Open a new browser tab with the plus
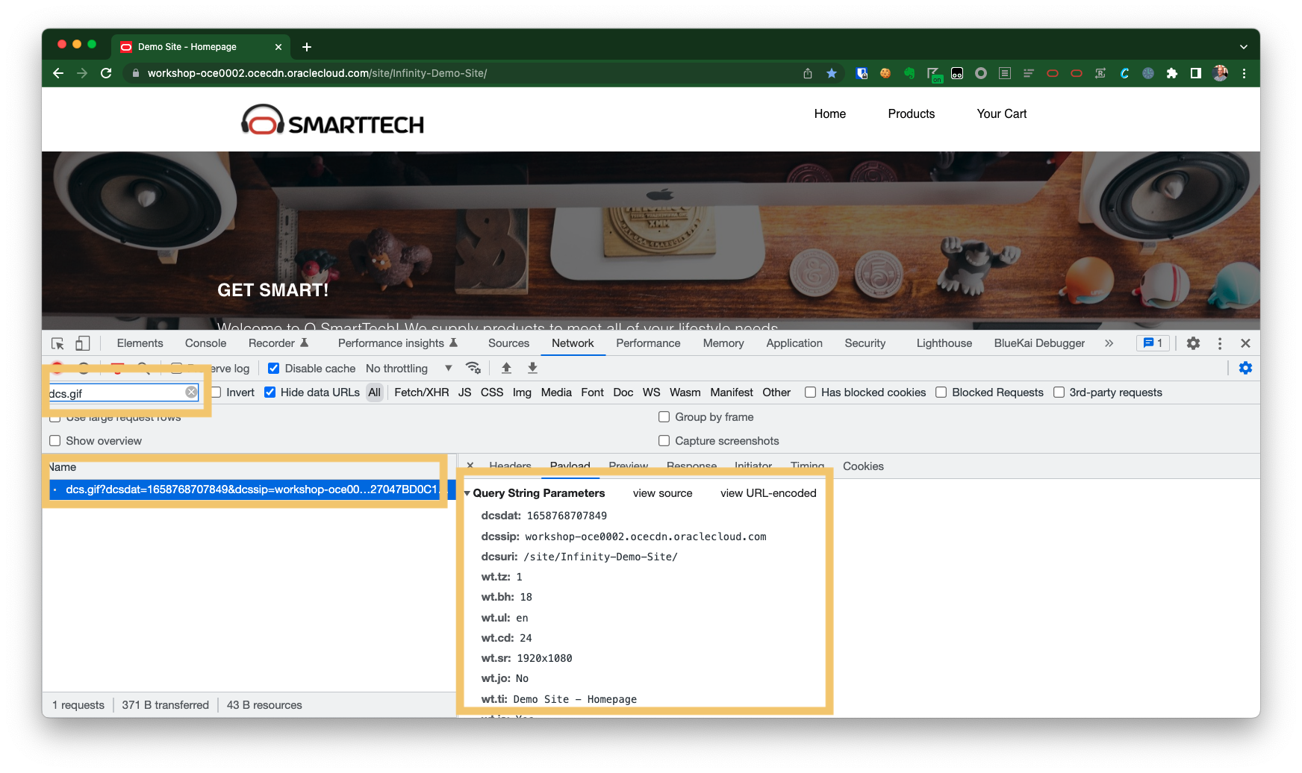 pos(307,47)
